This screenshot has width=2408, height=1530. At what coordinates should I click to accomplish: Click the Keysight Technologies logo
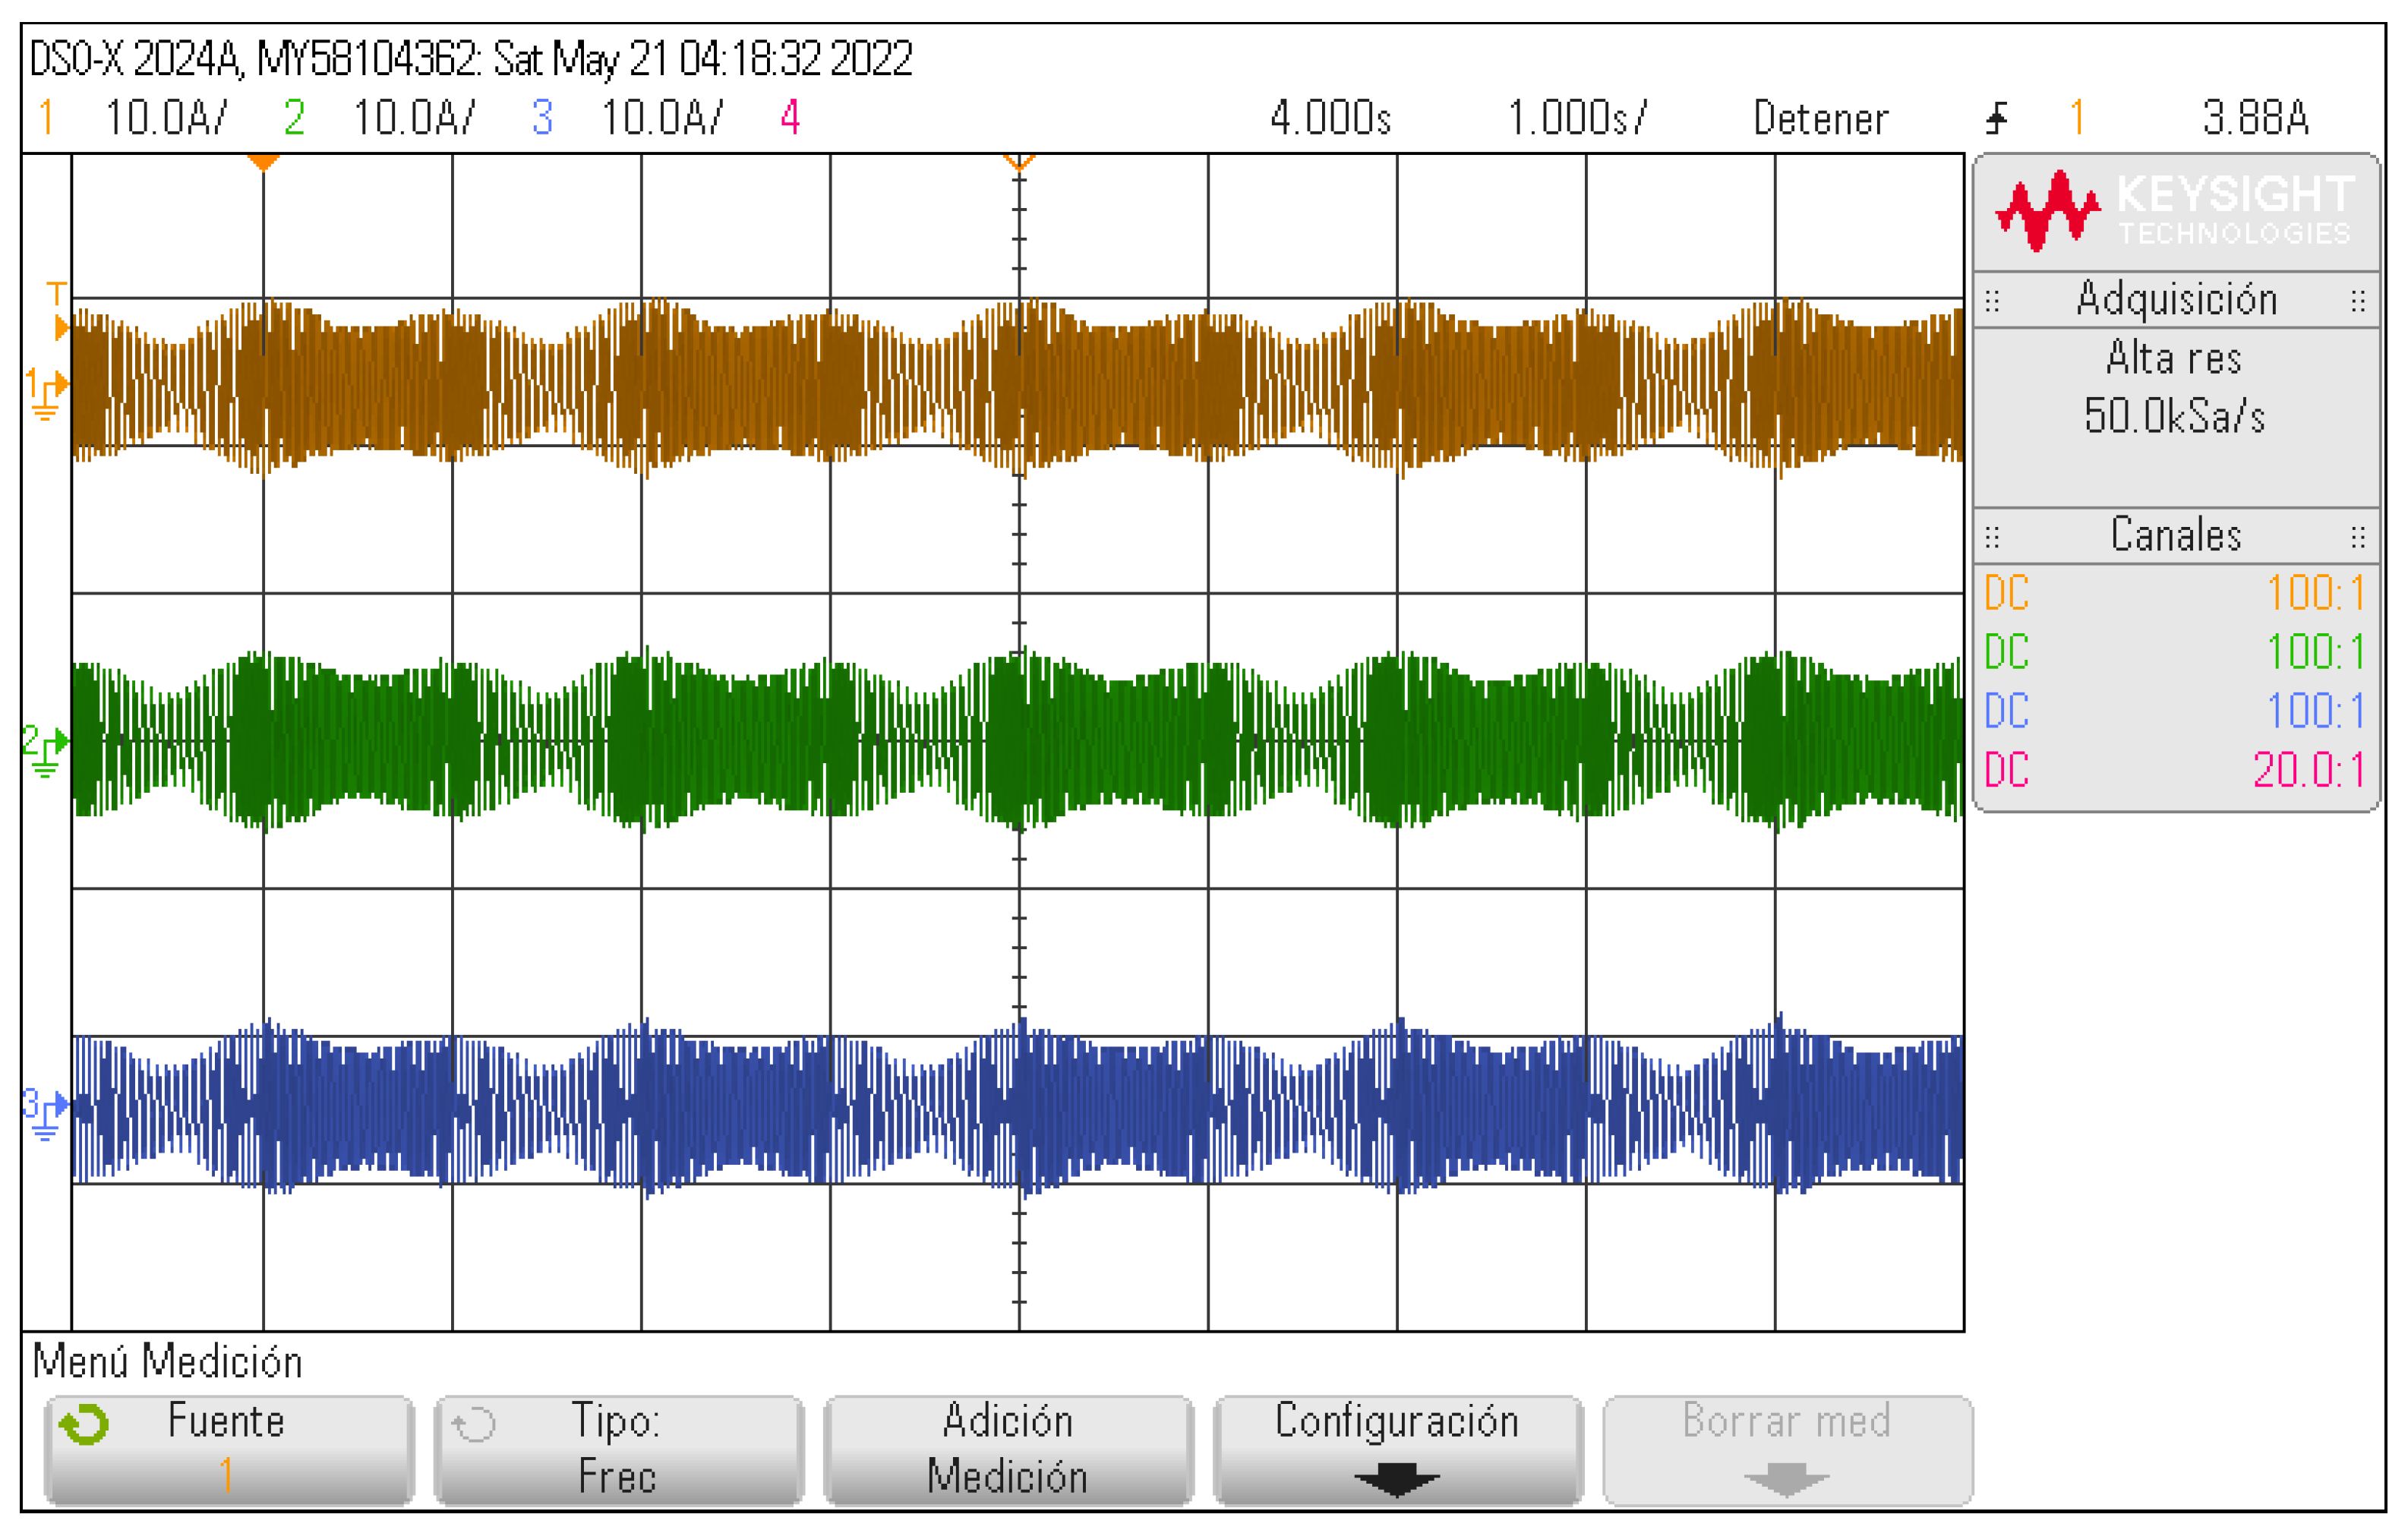click(2175, 211)
